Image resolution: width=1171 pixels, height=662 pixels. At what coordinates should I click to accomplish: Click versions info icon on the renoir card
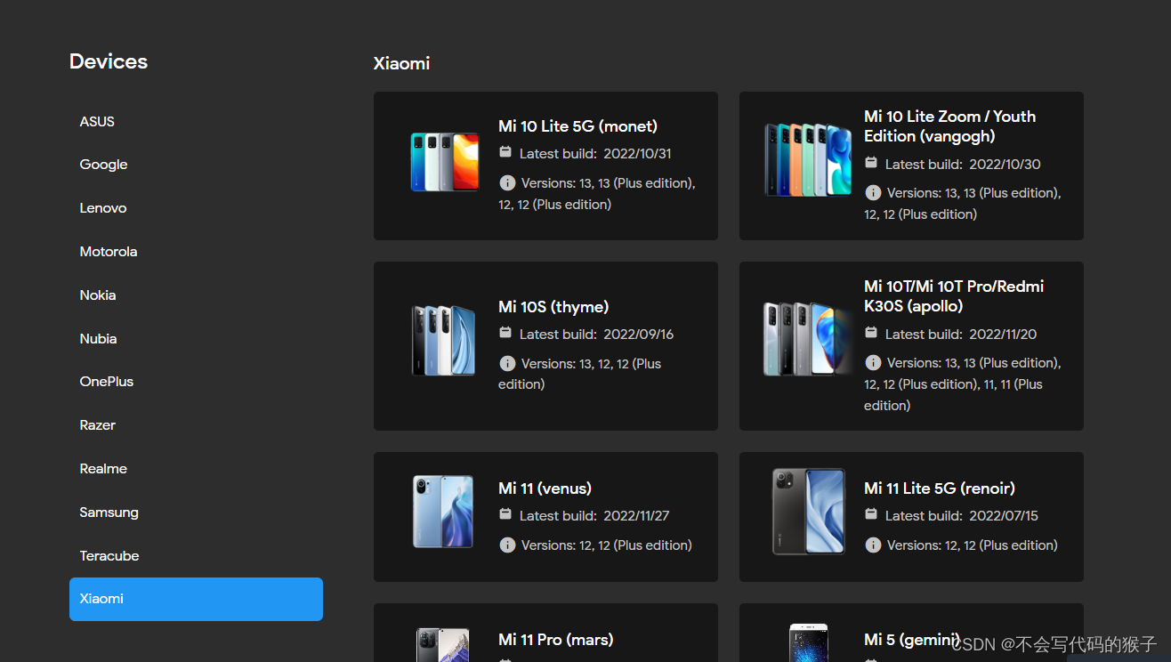click(x=873, y=545)
